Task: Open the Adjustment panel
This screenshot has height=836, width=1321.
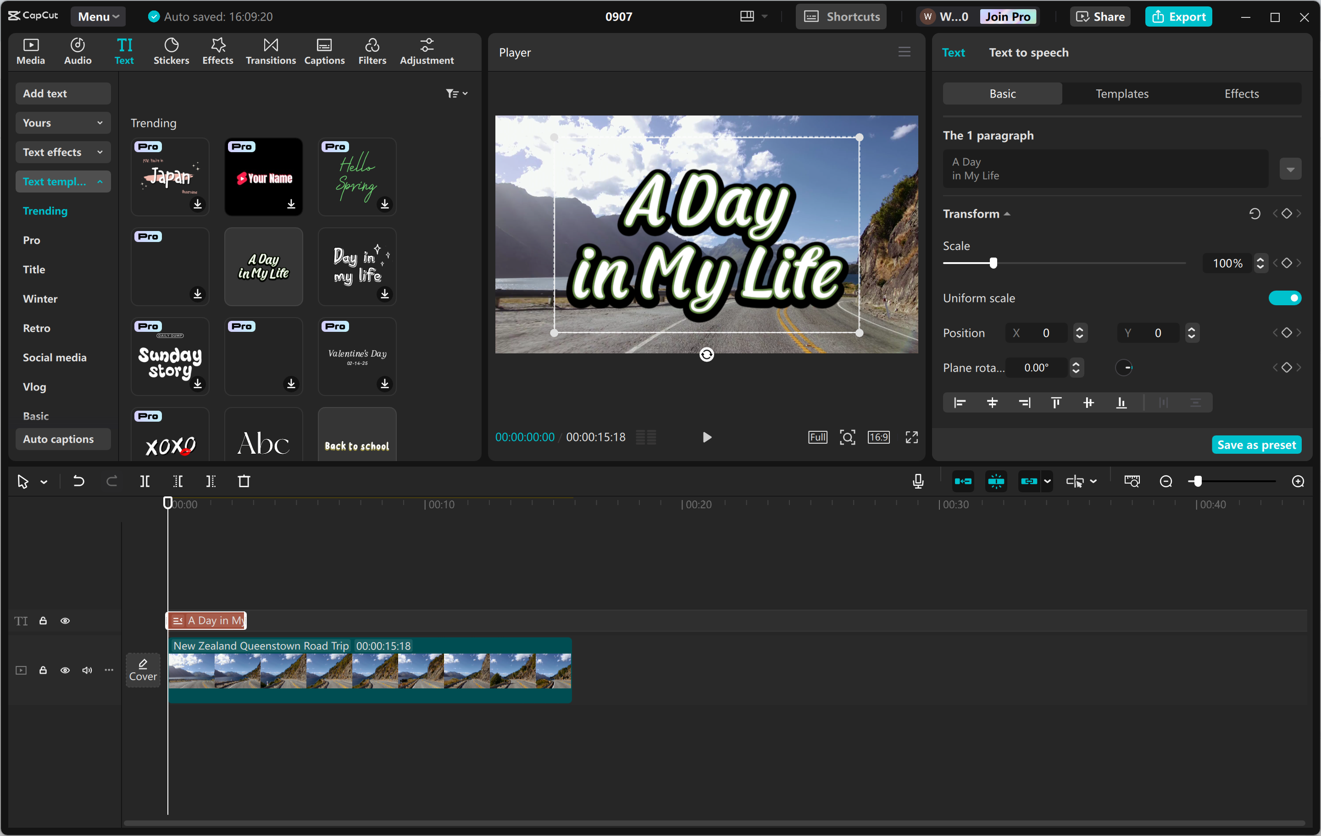Action: (x=427, y=50)
